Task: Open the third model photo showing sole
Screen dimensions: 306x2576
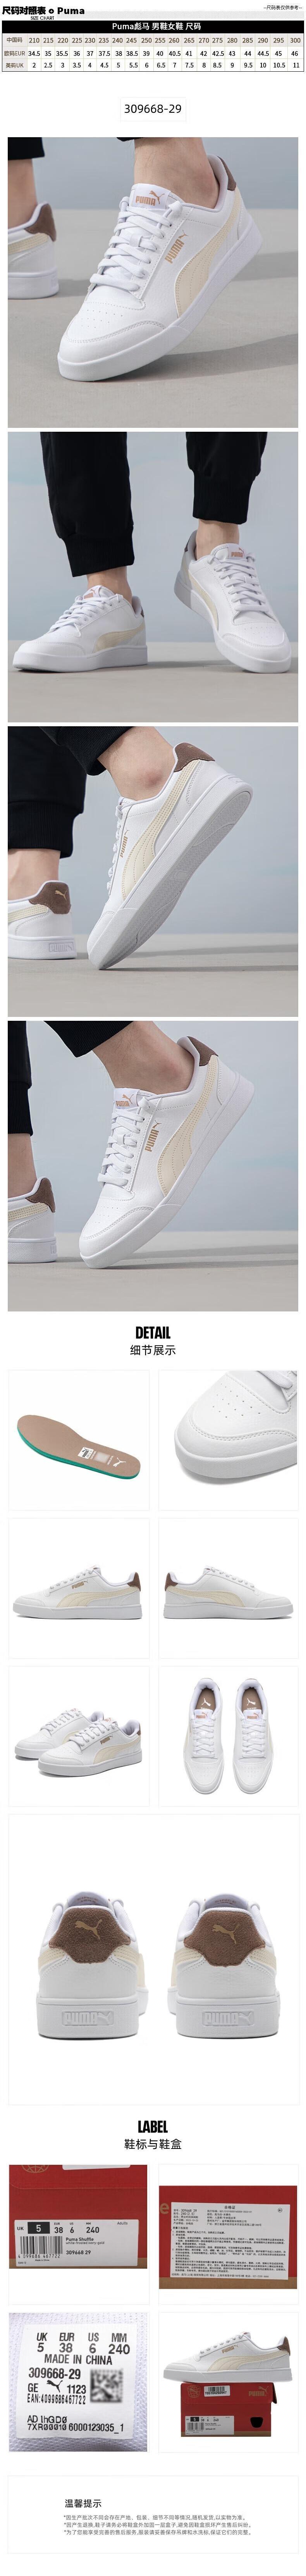Action: click(153, 871)
